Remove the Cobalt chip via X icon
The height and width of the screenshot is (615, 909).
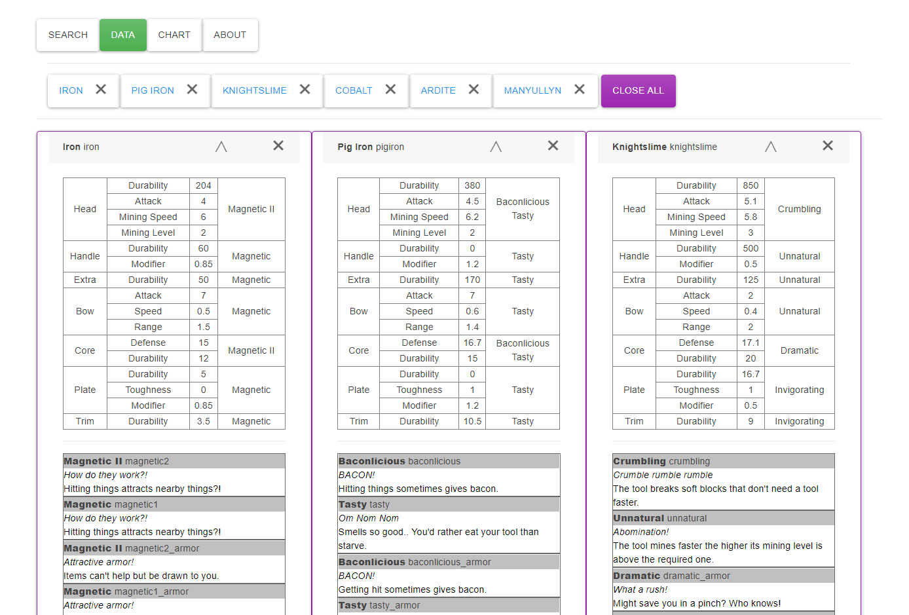(390, 90)
